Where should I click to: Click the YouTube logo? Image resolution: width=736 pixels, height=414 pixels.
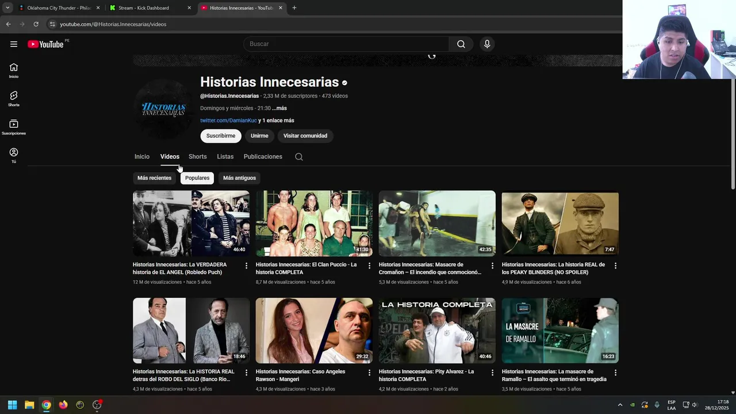tap(45, 44)
